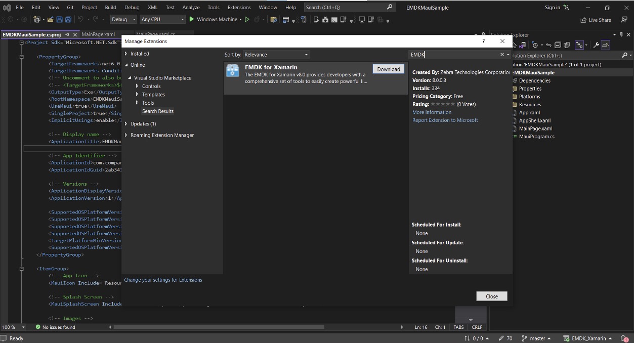Click the Live Share icon
This screenshot has height=343, width=634.
(x=583, y=20)
